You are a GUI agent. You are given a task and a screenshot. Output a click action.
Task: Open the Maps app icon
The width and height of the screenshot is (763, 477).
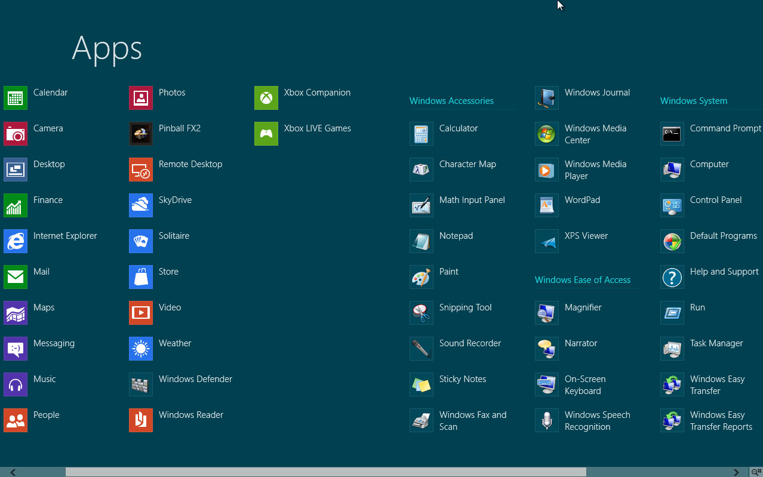click(x=16, y=313)
